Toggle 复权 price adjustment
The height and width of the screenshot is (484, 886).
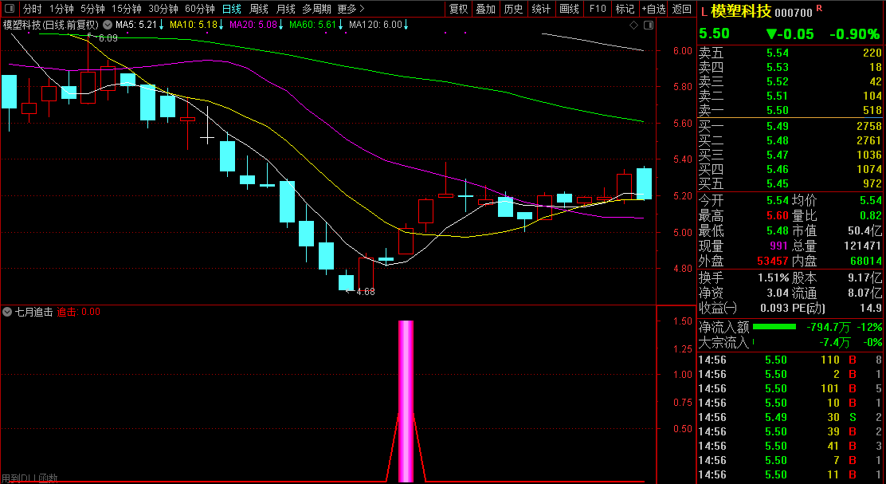coord(458,9)
